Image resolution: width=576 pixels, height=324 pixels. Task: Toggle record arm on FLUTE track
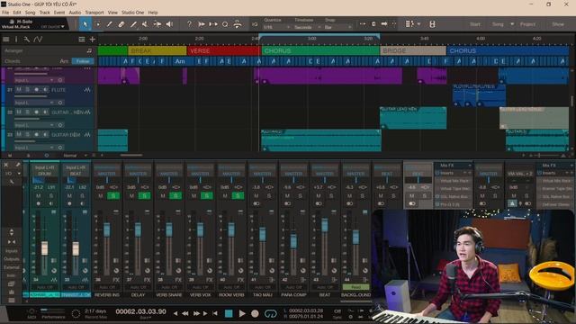point(36,90)
